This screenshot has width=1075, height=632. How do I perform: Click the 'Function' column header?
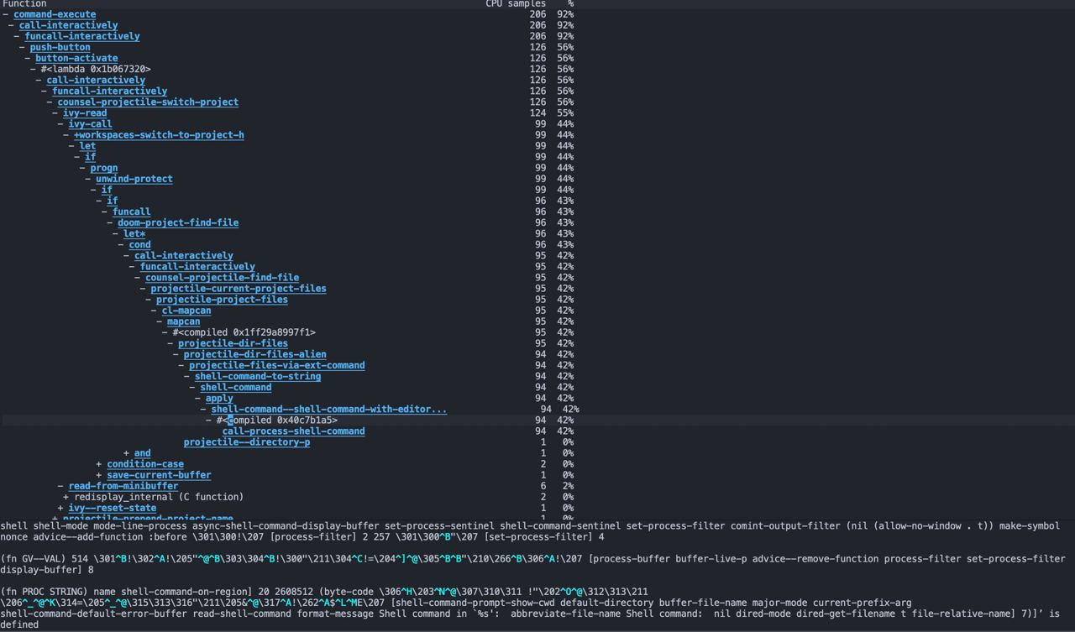24,4
